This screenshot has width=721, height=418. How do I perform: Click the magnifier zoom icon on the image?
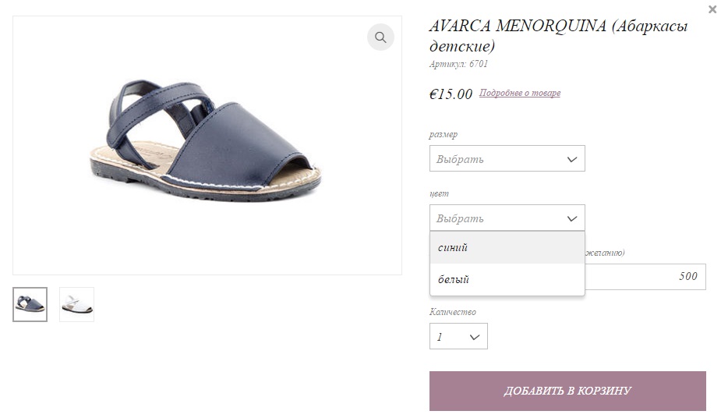click(380, 37)
